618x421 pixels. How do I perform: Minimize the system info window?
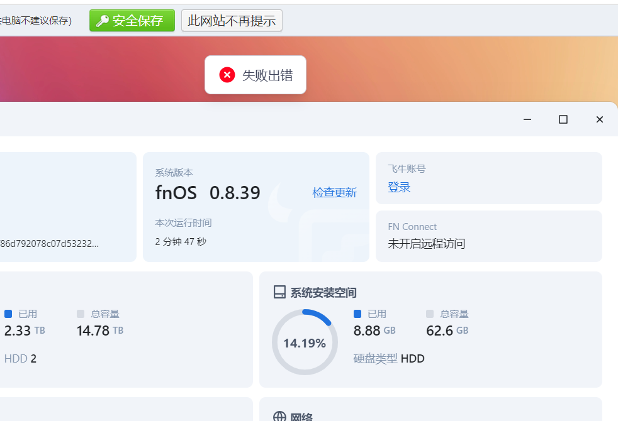[527, 119]
